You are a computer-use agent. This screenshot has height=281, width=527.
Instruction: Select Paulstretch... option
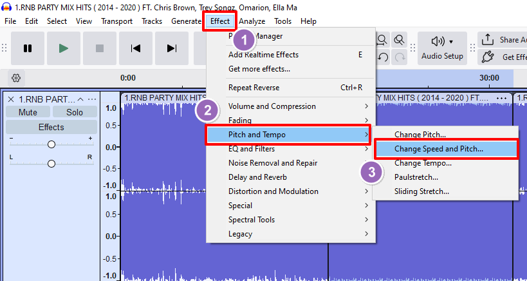coord(446,177)
